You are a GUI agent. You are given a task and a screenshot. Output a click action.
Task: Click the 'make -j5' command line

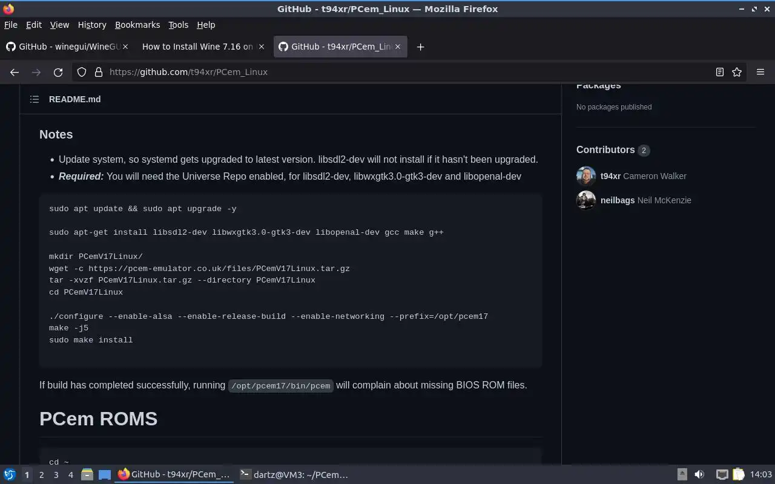68,328
